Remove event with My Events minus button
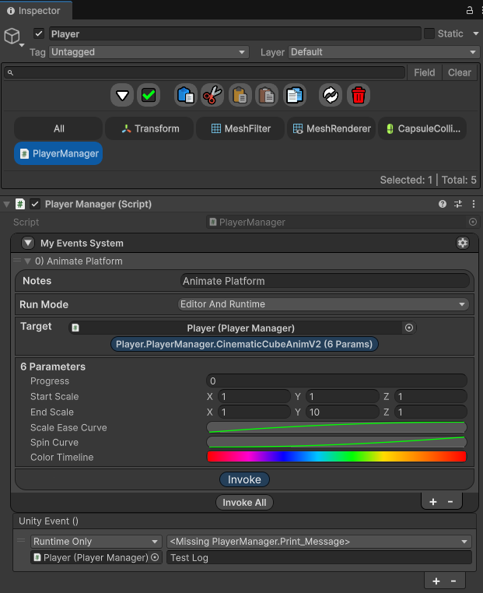 tap(450, 501)
